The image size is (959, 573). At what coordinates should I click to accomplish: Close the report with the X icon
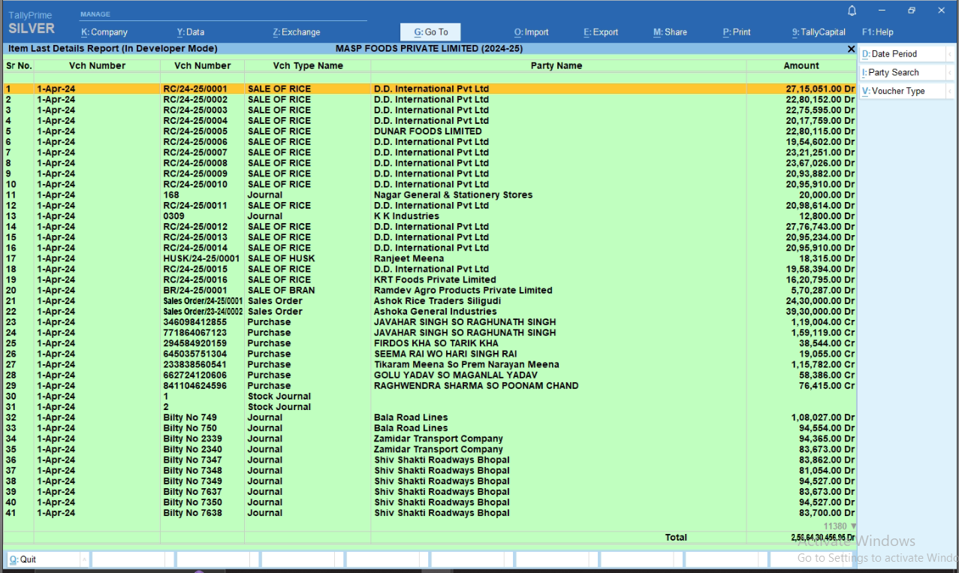tap(851, 49)
